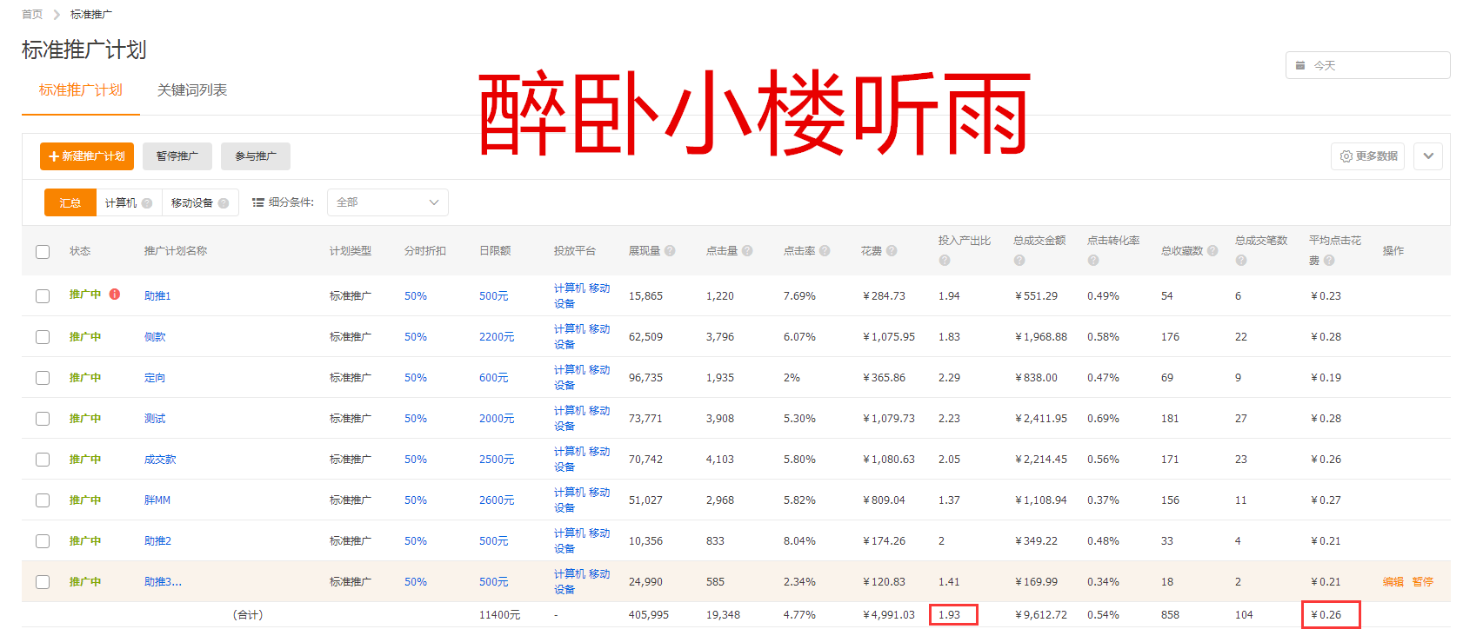The image size is (1463, 629).
Task: Check the box for 成交款 plan
Action: 43,459
